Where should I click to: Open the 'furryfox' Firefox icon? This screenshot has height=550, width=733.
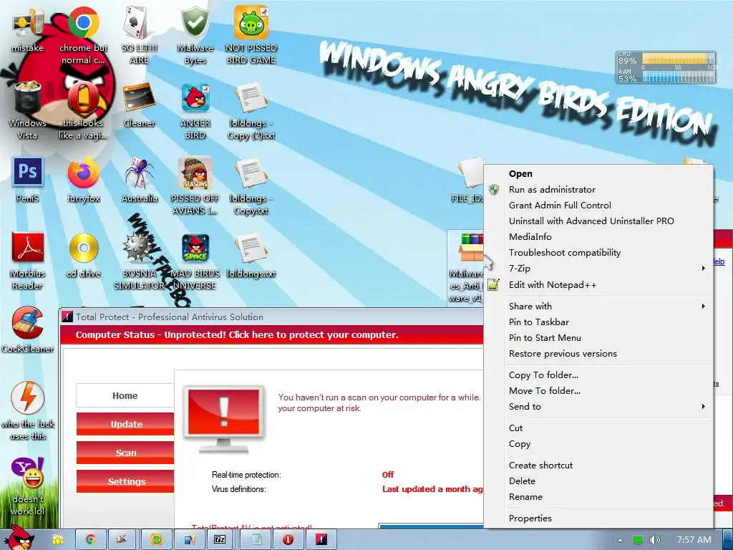pos(83,180)
